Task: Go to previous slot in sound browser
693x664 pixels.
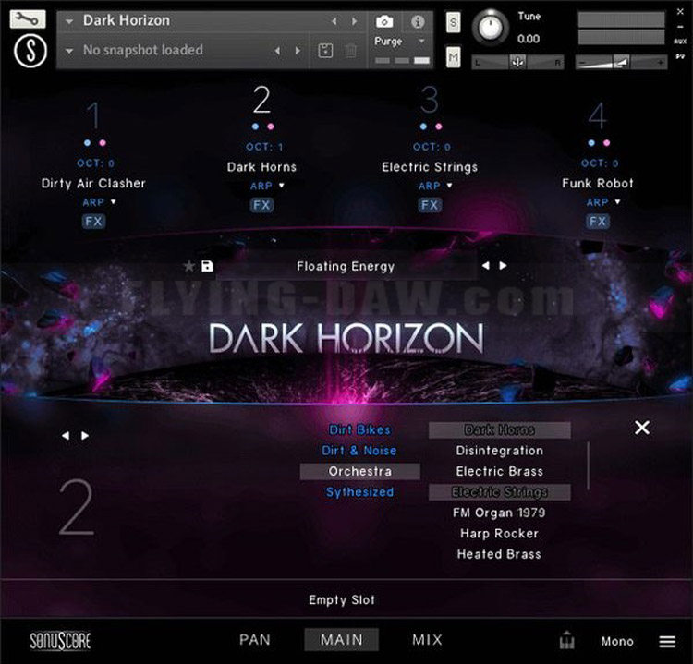Action: click(66, 436)
